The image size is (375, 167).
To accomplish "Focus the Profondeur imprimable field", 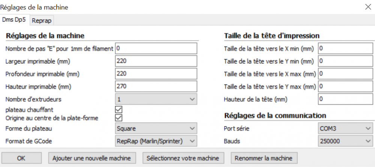I will point(156,74).
